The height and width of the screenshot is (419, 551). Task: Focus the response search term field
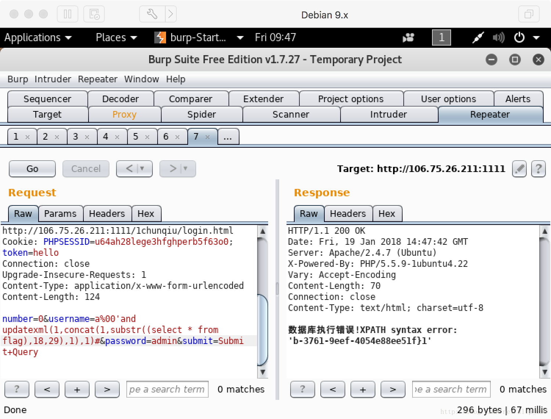(x=451, y=389)
